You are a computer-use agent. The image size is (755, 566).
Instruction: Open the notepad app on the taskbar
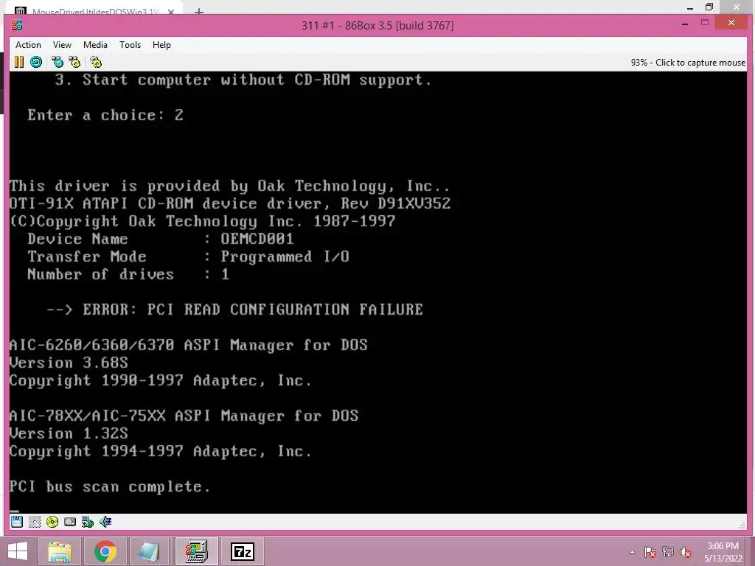coord(150,551)
